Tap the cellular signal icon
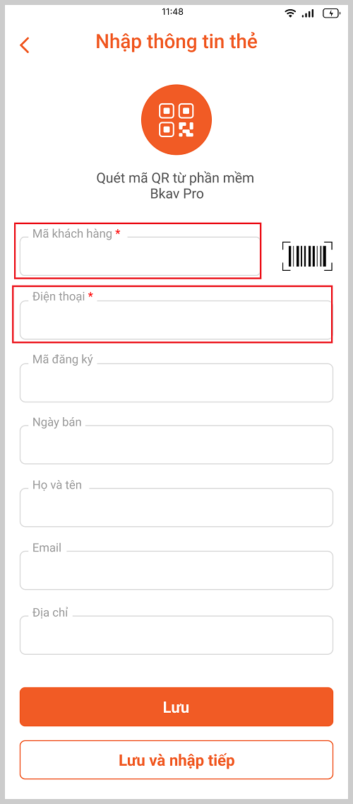The image size is (353, 804). [308, 14]
